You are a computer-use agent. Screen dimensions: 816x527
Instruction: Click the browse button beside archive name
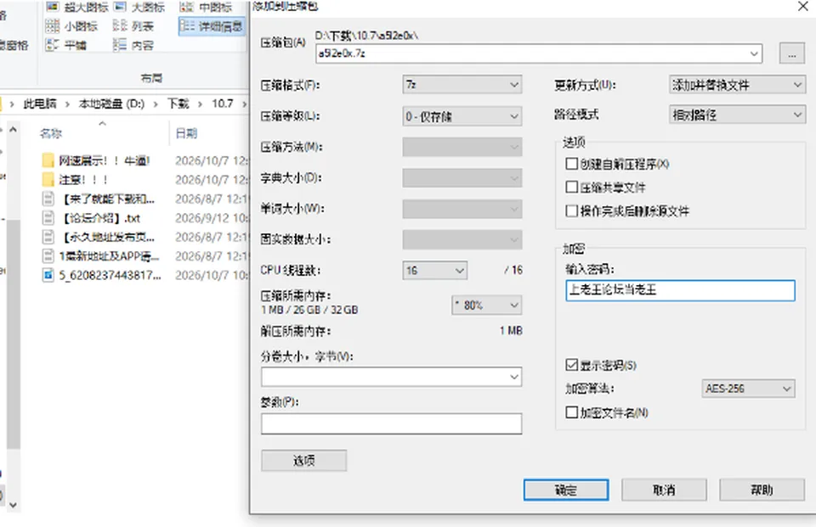tap(792, 53)
